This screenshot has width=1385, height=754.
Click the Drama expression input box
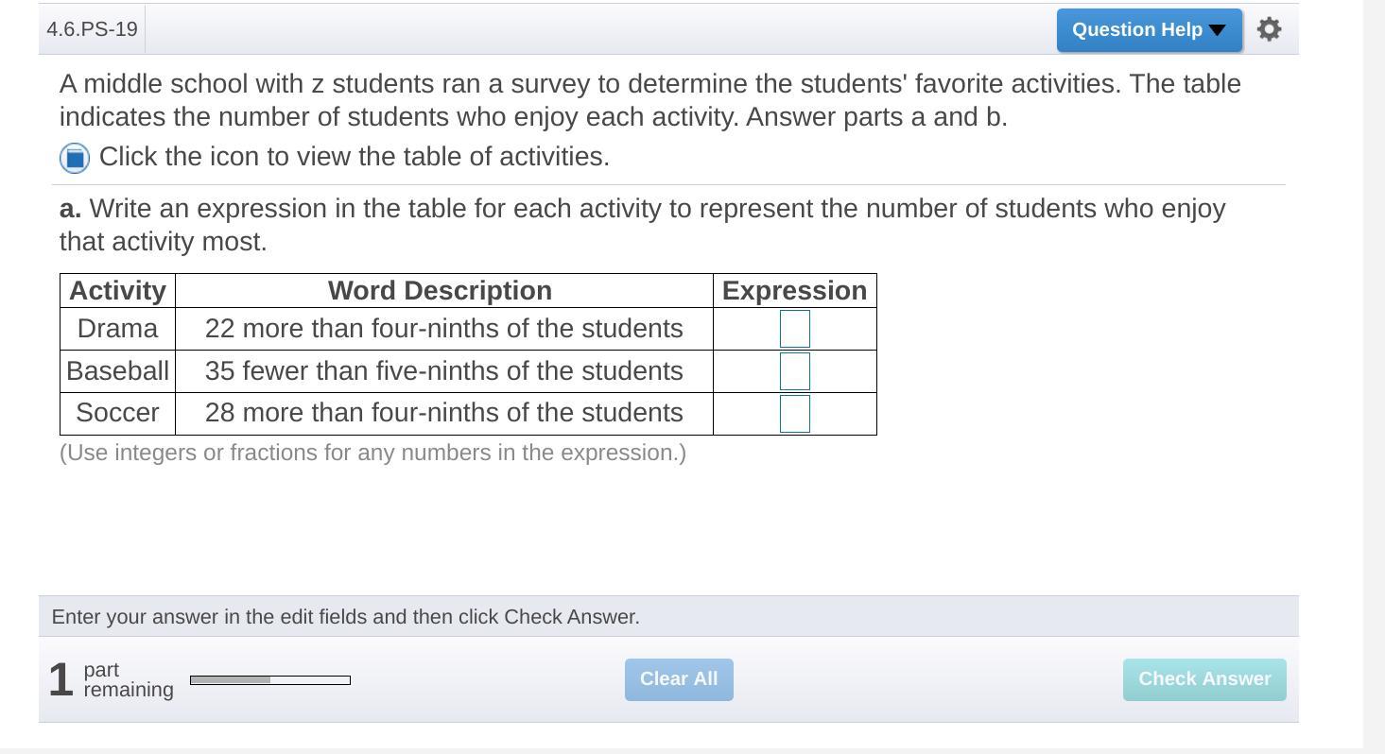tap(794, 329)
